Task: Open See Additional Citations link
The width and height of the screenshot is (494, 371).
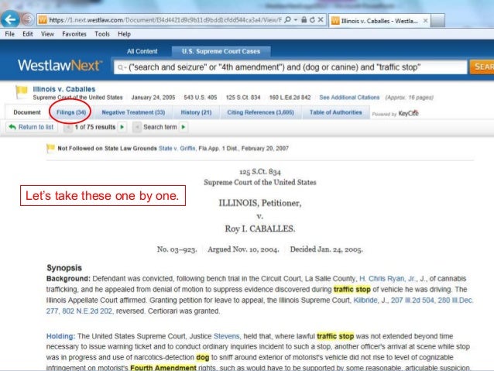Action: tap(349, 98)
